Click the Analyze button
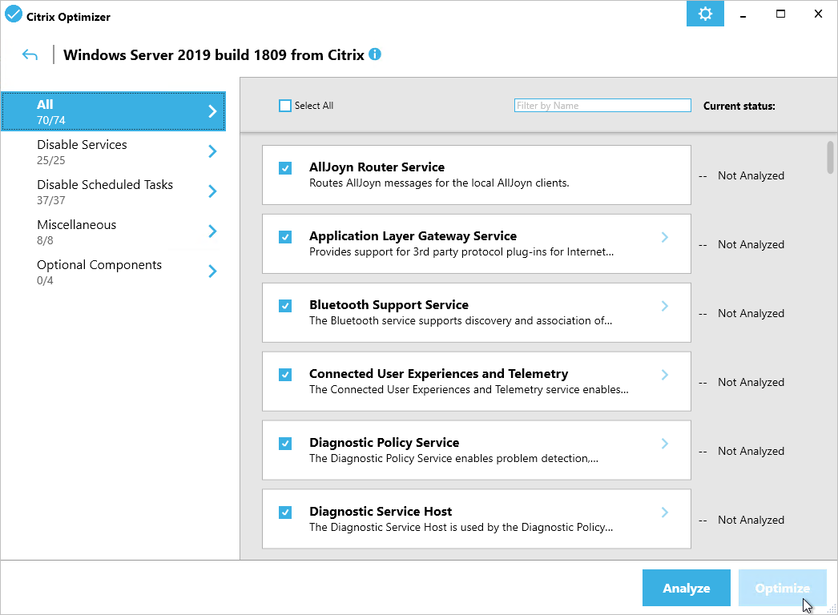Image resolution: width=838 pixels, height=615 pixels. point(687,588)
